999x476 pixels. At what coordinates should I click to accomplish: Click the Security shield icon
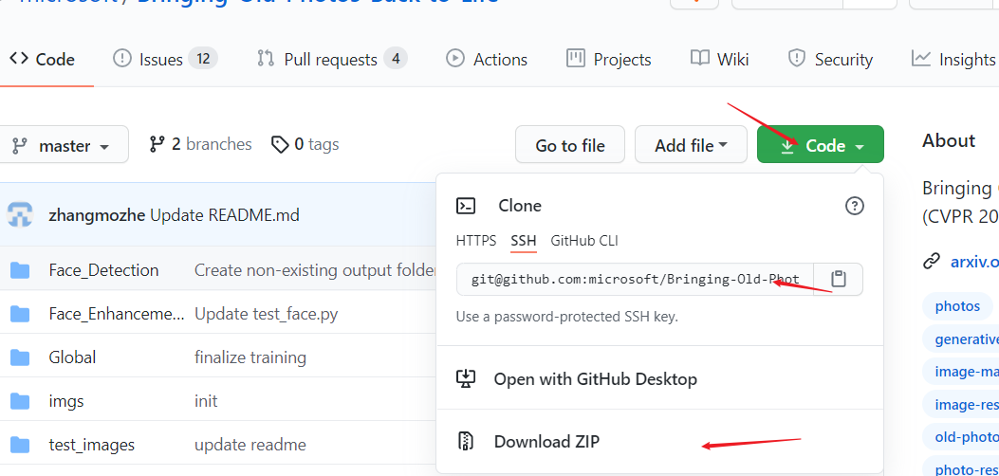pos(796,59)
